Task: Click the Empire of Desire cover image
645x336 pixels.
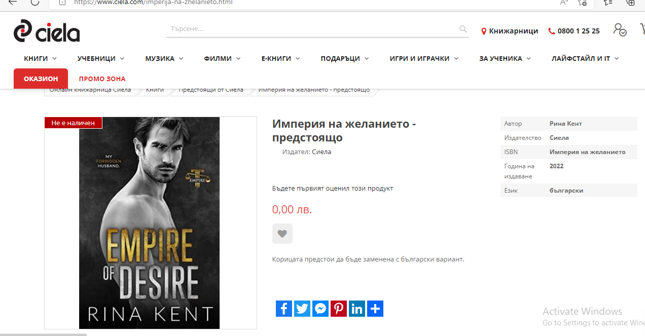Action: tap(150, 223)
